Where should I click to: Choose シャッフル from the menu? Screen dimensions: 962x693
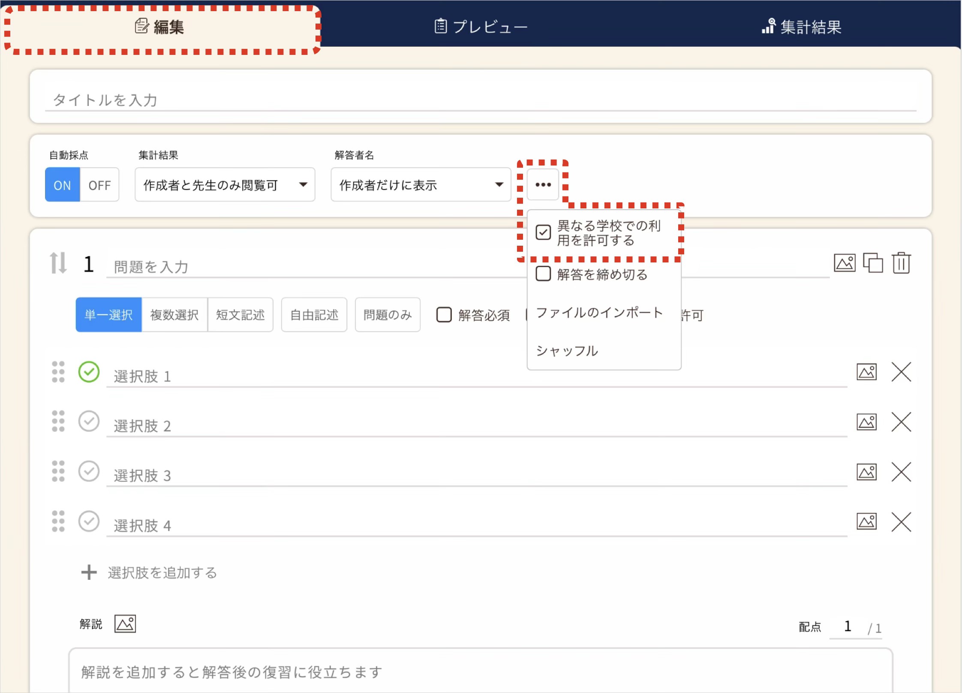coord(567,351)
